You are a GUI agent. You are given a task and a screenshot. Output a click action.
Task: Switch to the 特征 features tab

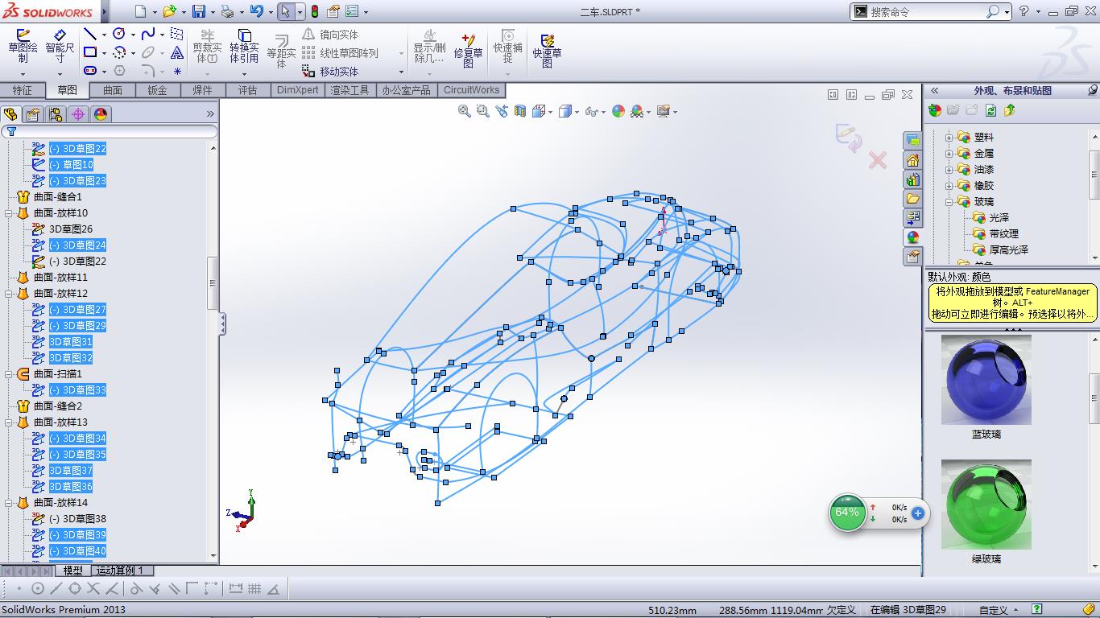click(23, 90)
